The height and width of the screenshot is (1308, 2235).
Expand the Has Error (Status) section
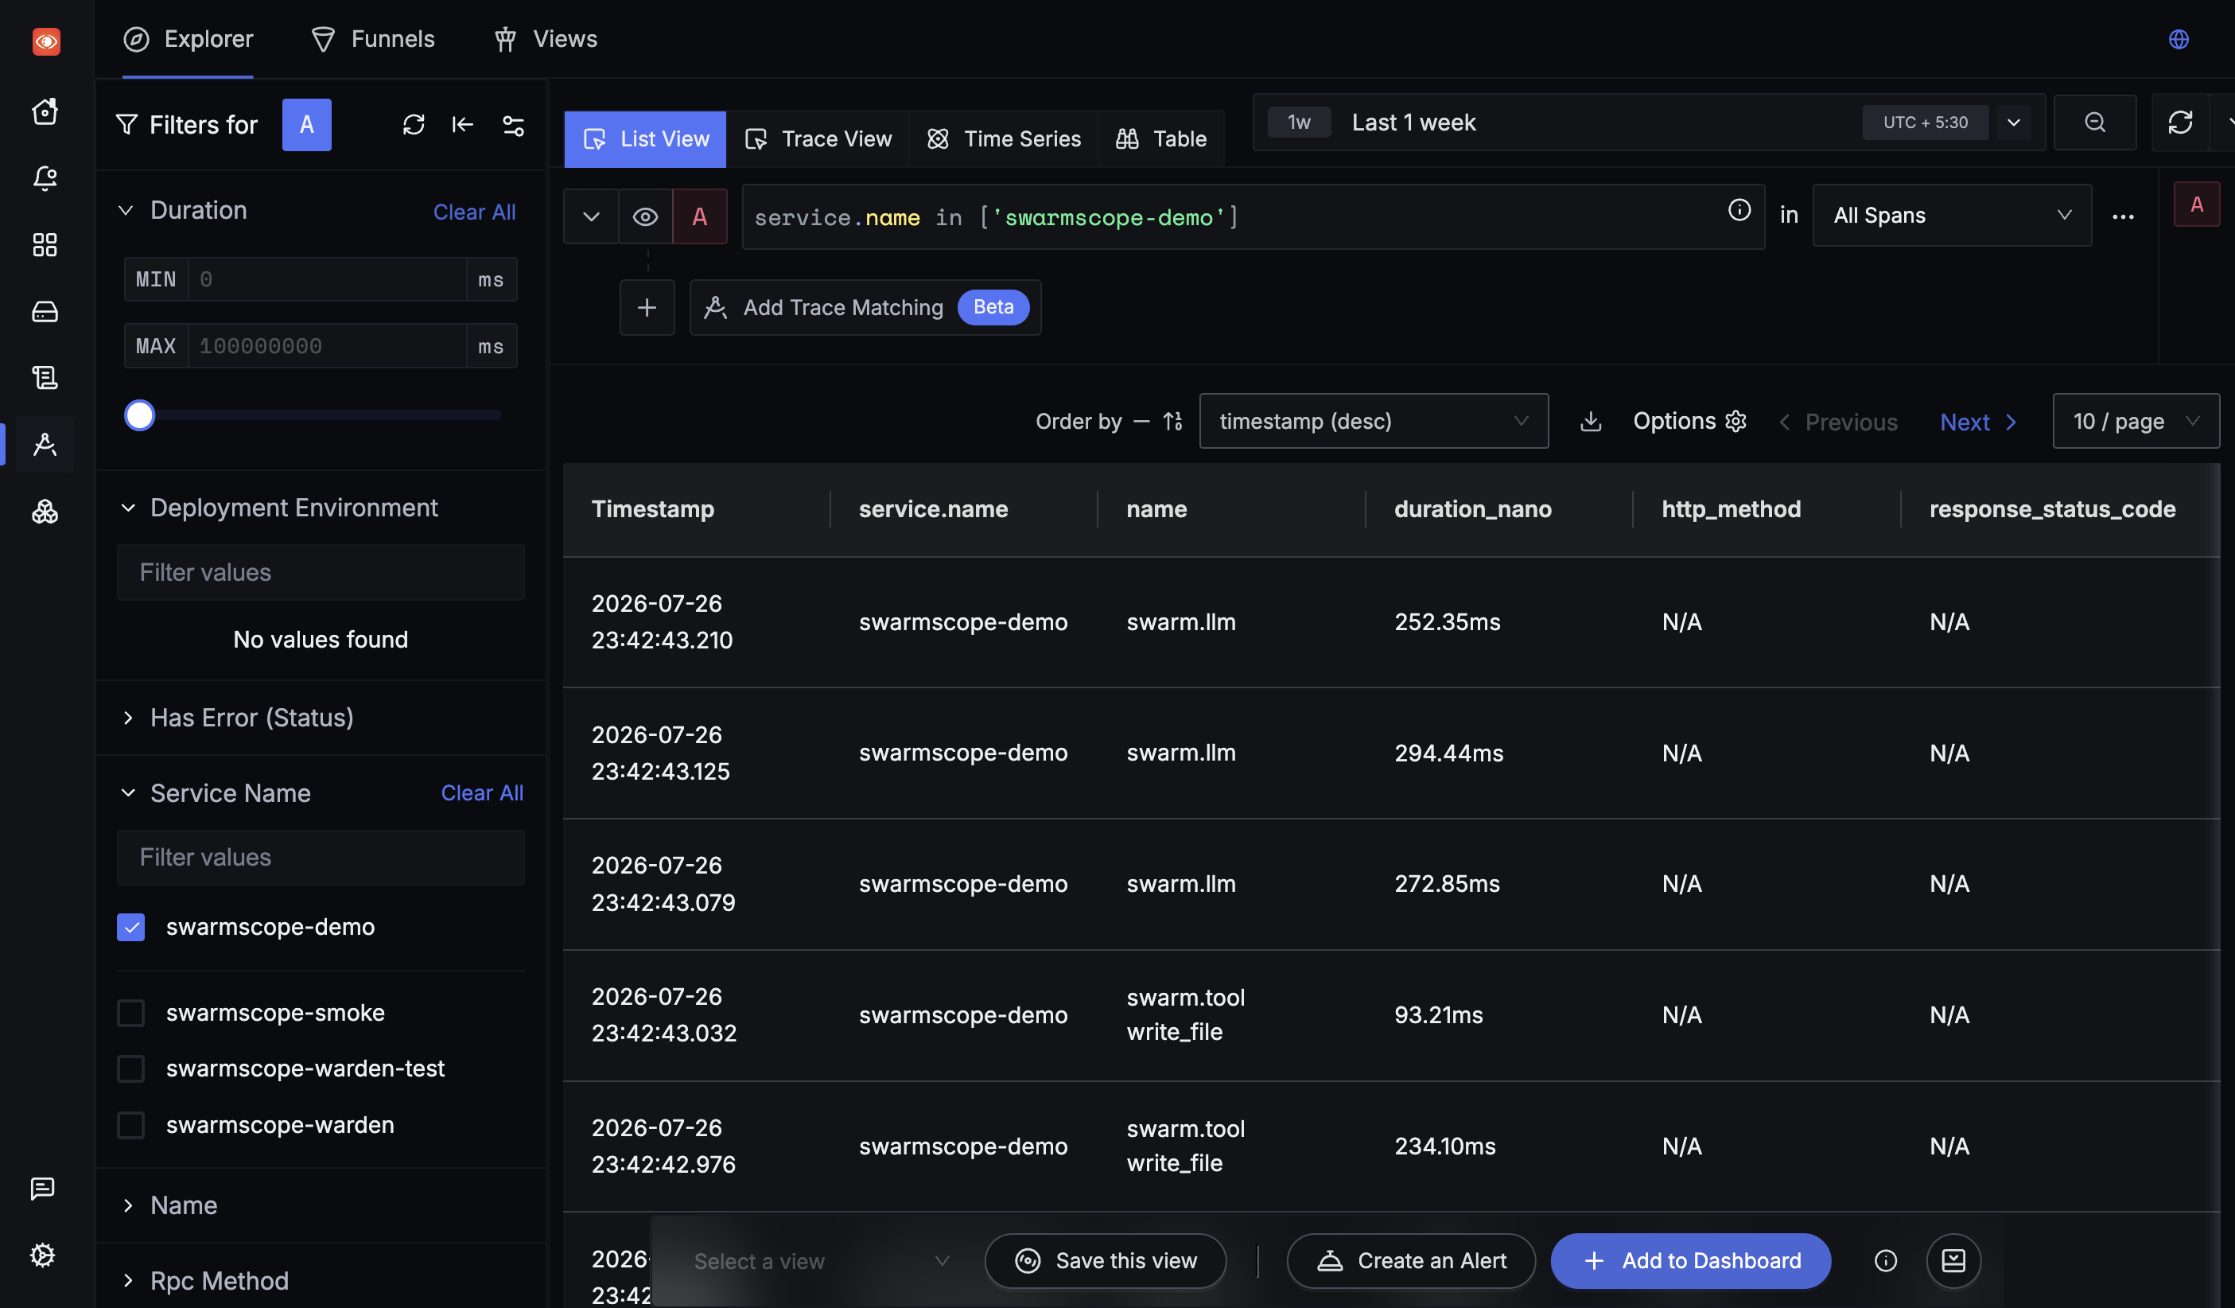[x=128, y=717]
